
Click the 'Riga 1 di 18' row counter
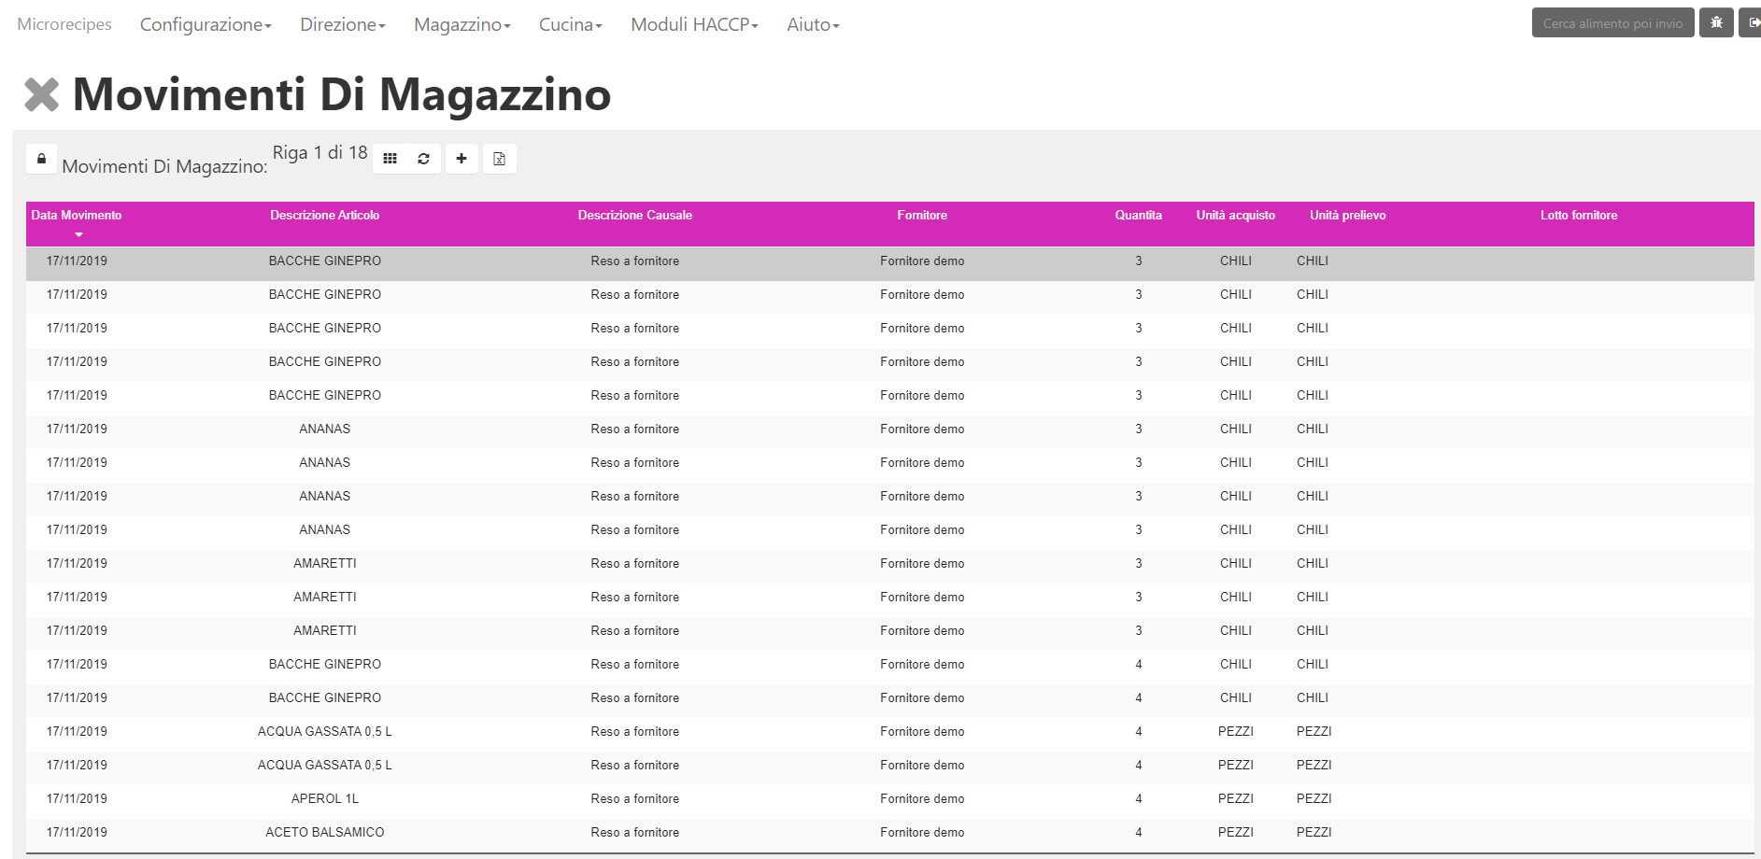(x=320, y=153)
